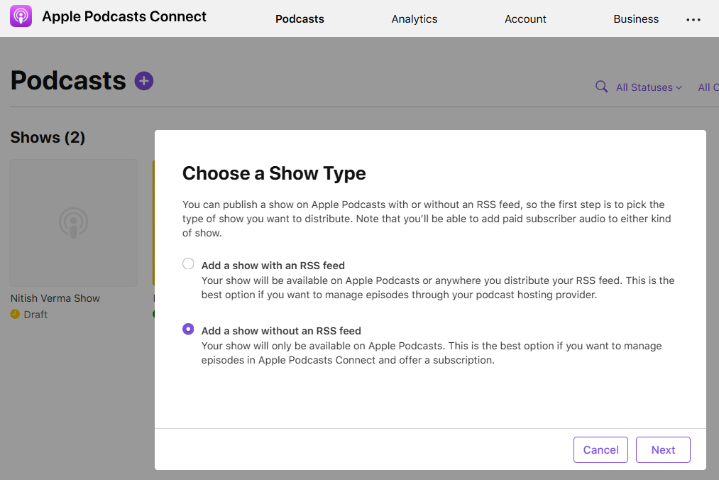719x480 pixels.
Task: Open the Analytics tab
Action: (x=414, y=18)
